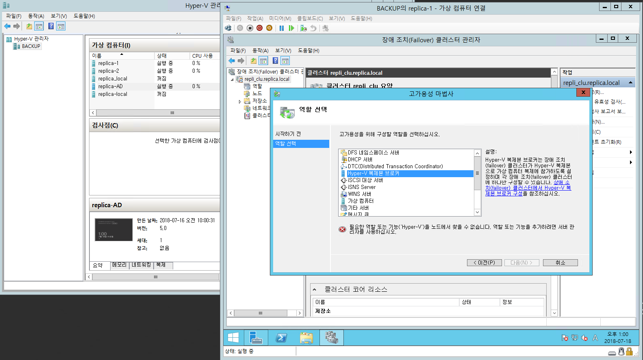Click role list scrollbar down arrow
The width and height of the screenshot is (643, 360).
point(477,212)
